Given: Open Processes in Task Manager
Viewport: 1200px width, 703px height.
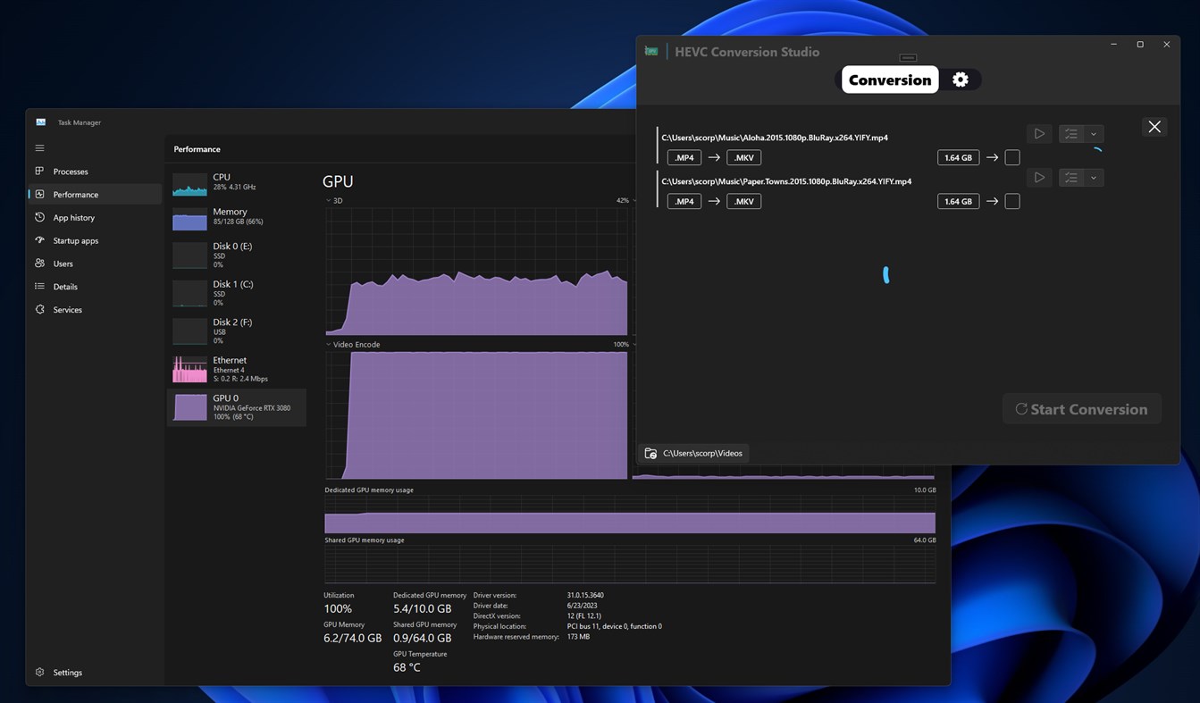Looking at the screenshot, I should [95, 172].
